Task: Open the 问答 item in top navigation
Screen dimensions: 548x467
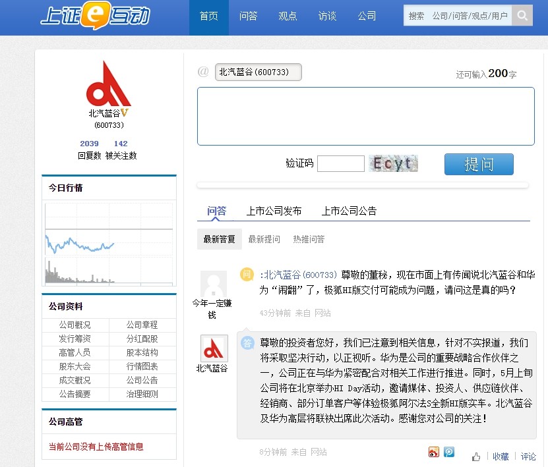Action: click(x=248, y=16)
